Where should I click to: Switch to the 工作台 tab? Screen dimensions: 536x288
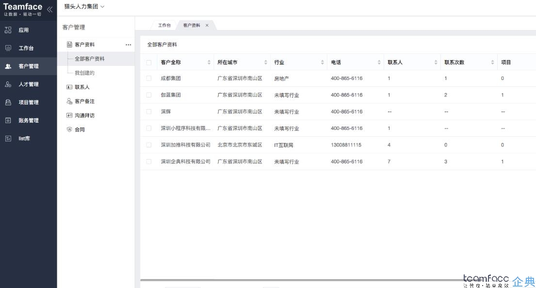coord(164,25)
